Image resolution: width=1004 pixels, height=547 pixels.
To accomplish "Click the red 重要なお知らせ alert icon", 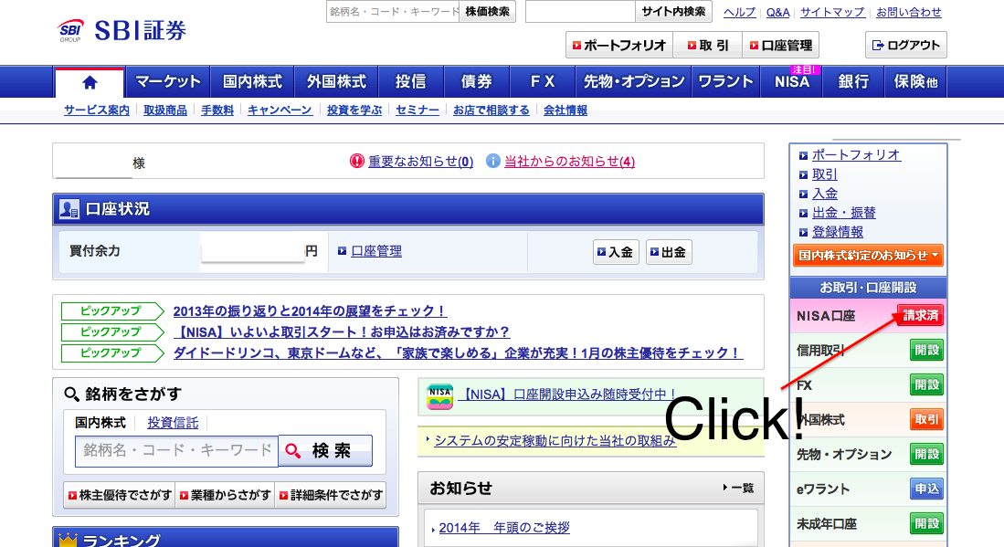I will tap(356, 162).
